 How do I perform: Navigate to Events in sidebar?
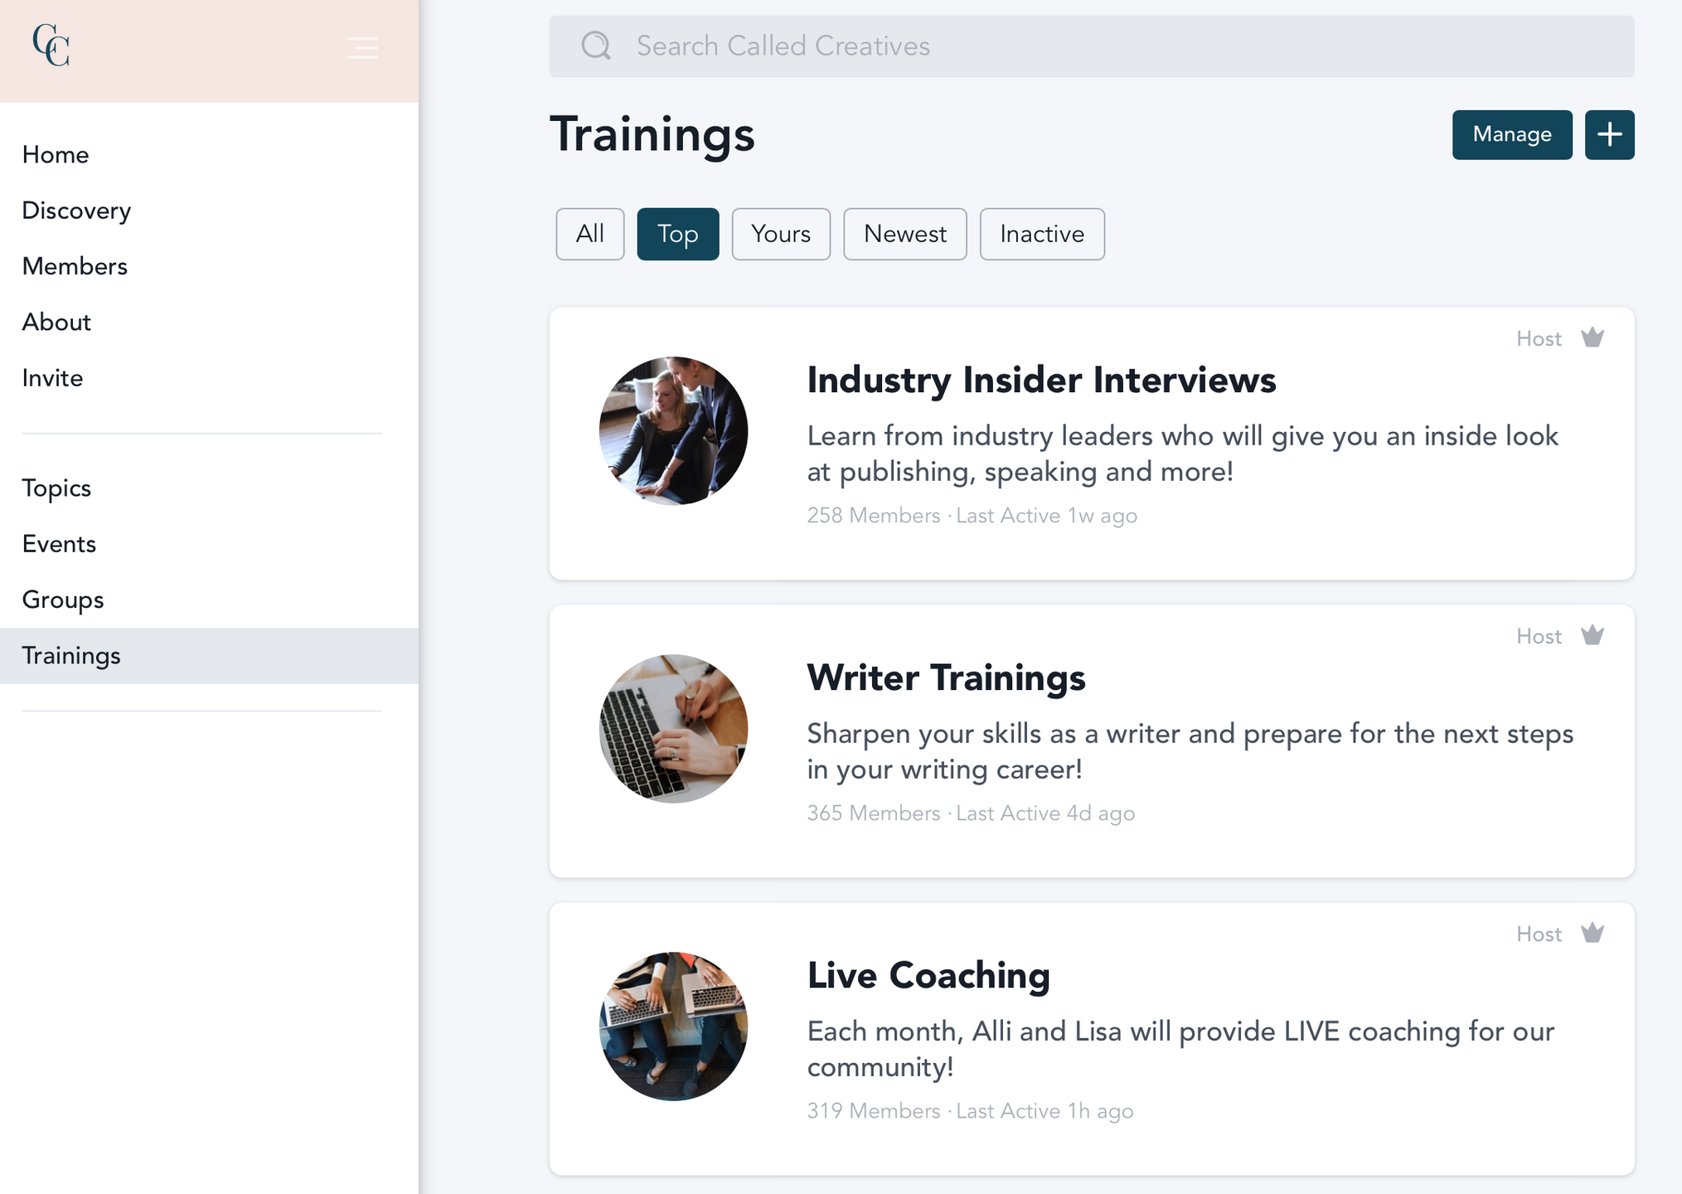(59, 544)
